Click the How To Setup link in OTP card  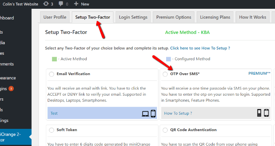point(178,113)
